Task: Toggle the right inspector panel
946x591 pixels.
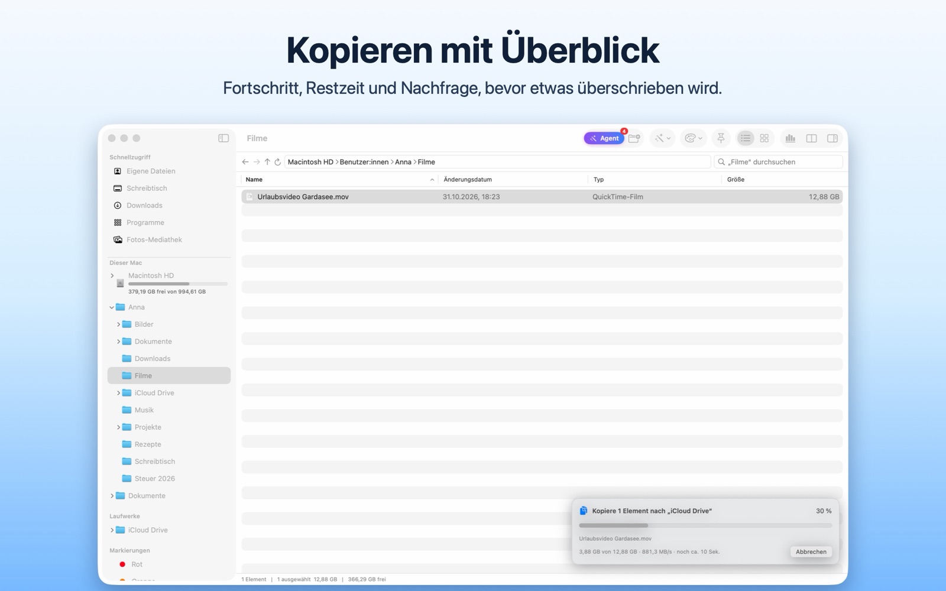Action: point(832,138)
